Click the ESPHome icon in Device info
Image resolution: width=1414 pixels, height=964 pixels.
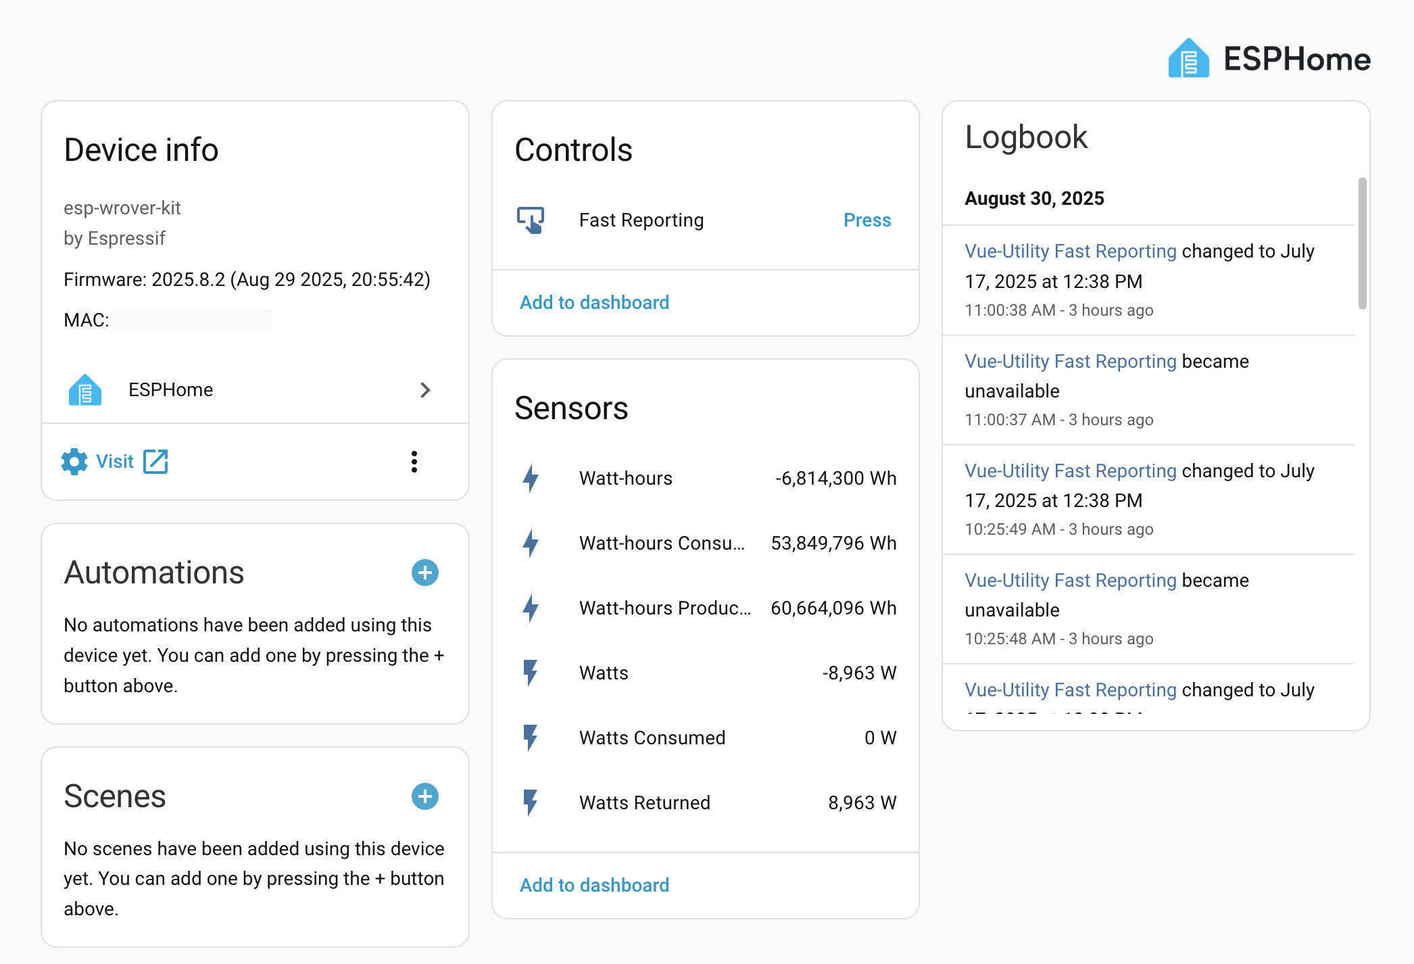click(x=85, y=390)
